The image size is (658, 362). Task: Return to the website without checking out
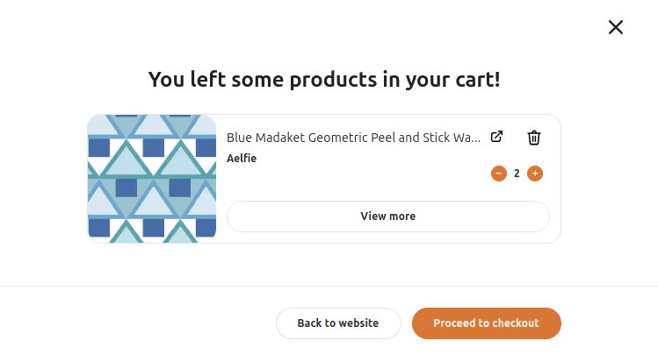point(338,323)
